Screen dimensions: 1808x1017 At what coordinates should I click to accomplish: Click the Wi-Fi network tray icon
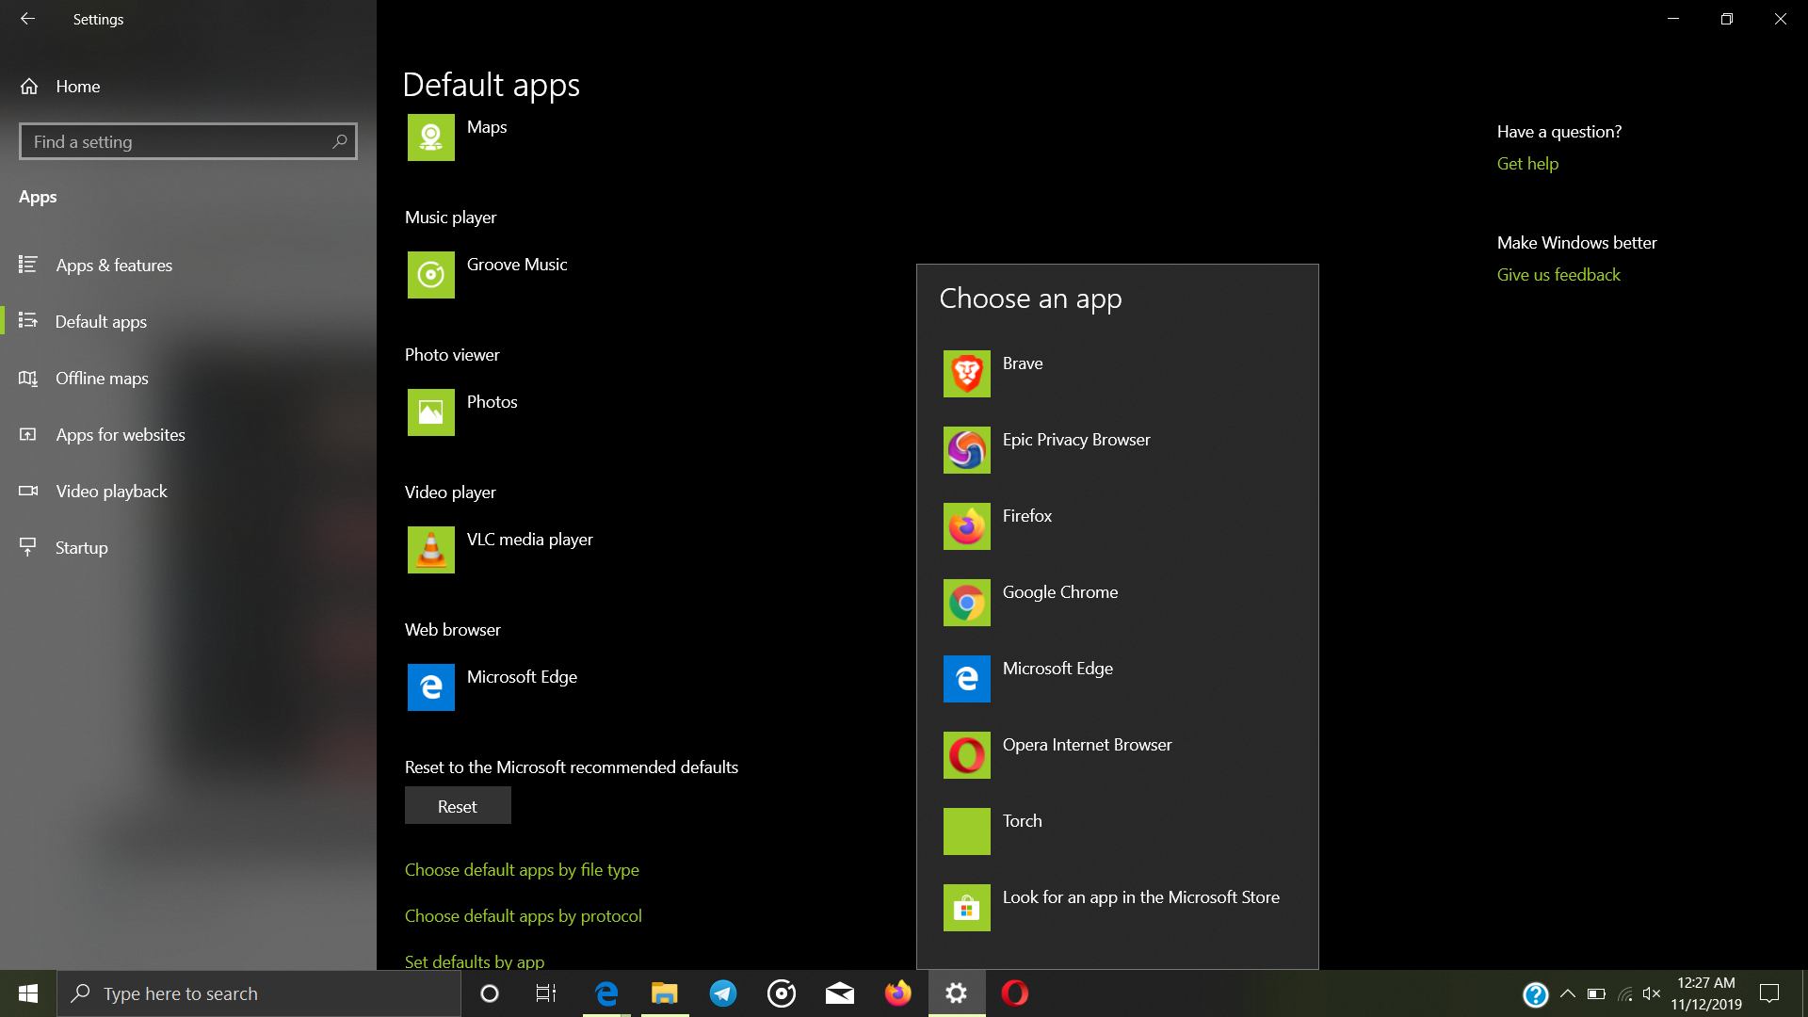(1625, 993)
